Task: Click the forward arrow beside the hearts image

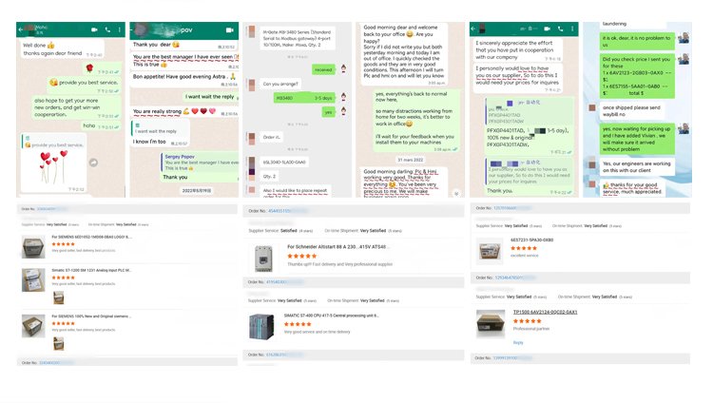Action: coord(93,163)
